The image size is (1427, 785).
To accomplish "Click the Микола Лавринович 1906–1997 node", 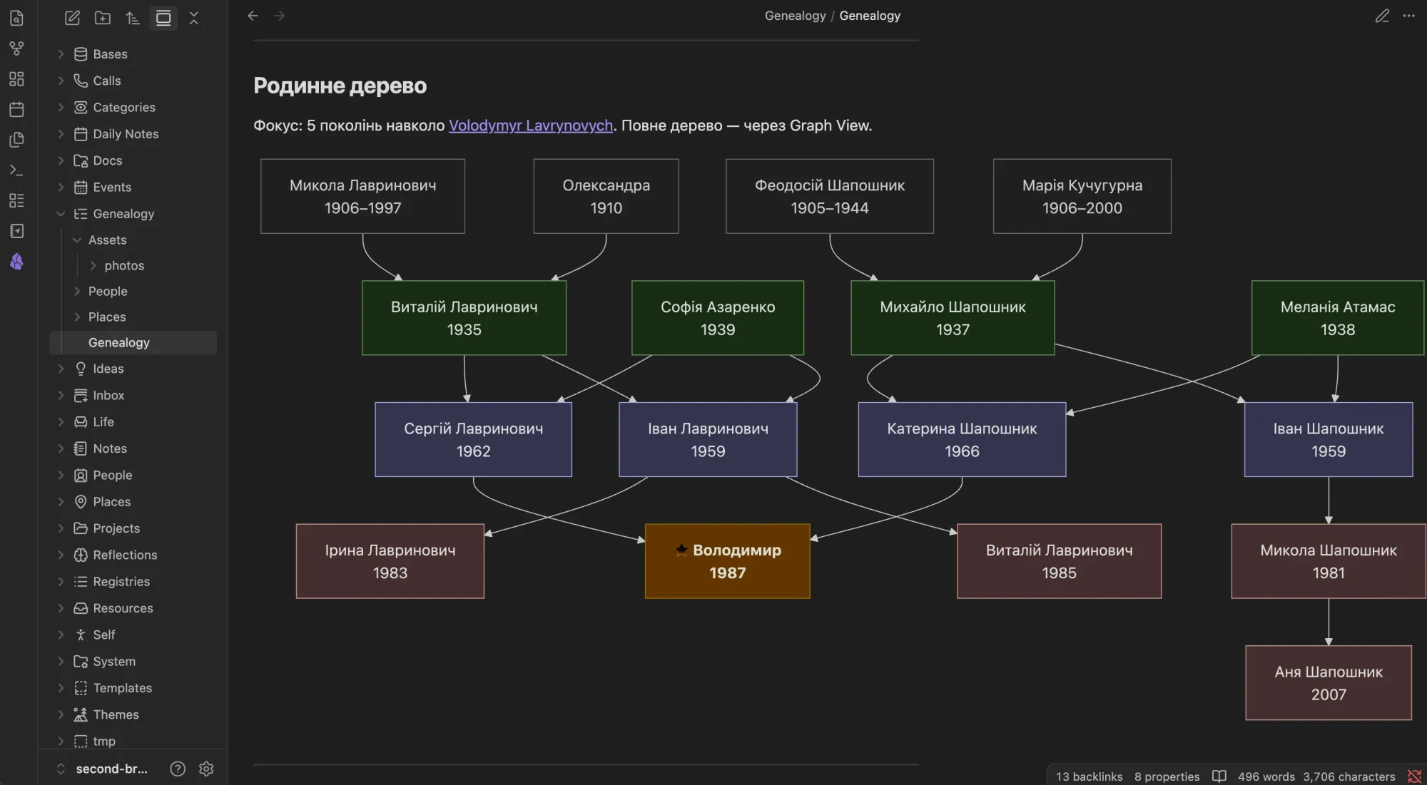I will (x=362, y=197).
